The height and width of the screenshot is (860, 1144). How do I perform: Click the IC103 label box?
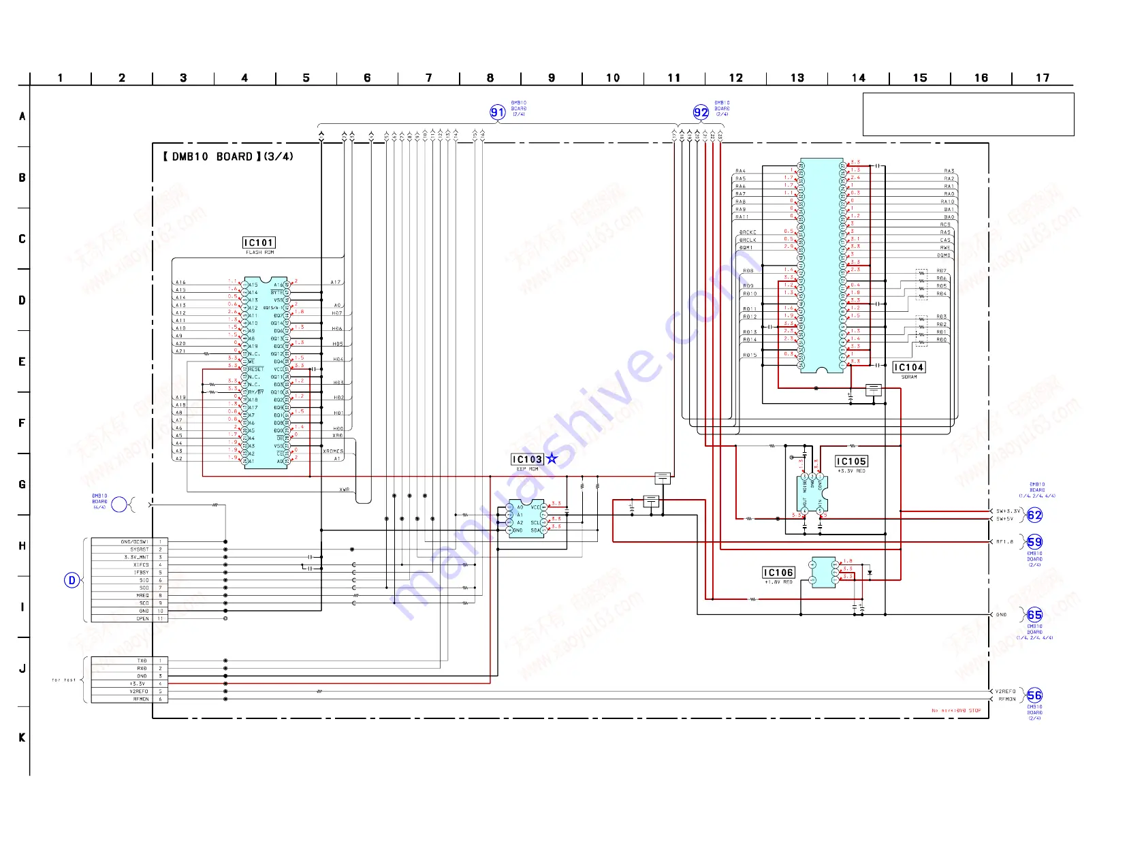pos(527,460)
